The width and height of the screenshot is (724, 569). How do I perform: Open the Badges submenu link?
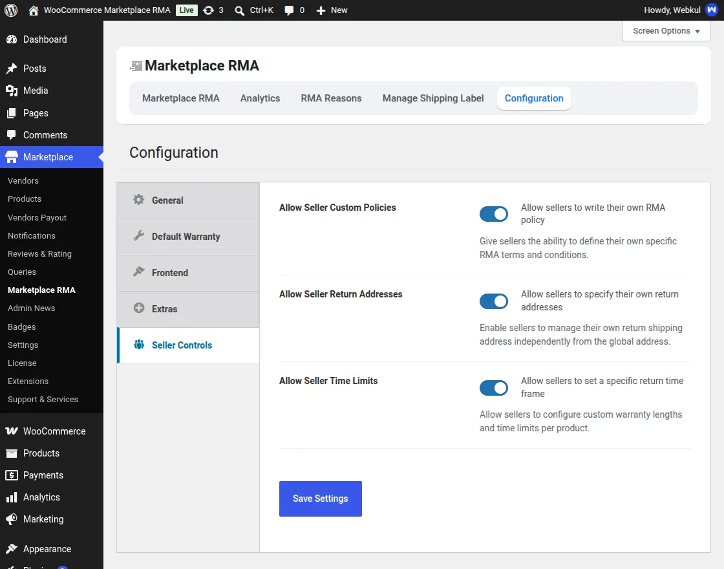[22, 327]
